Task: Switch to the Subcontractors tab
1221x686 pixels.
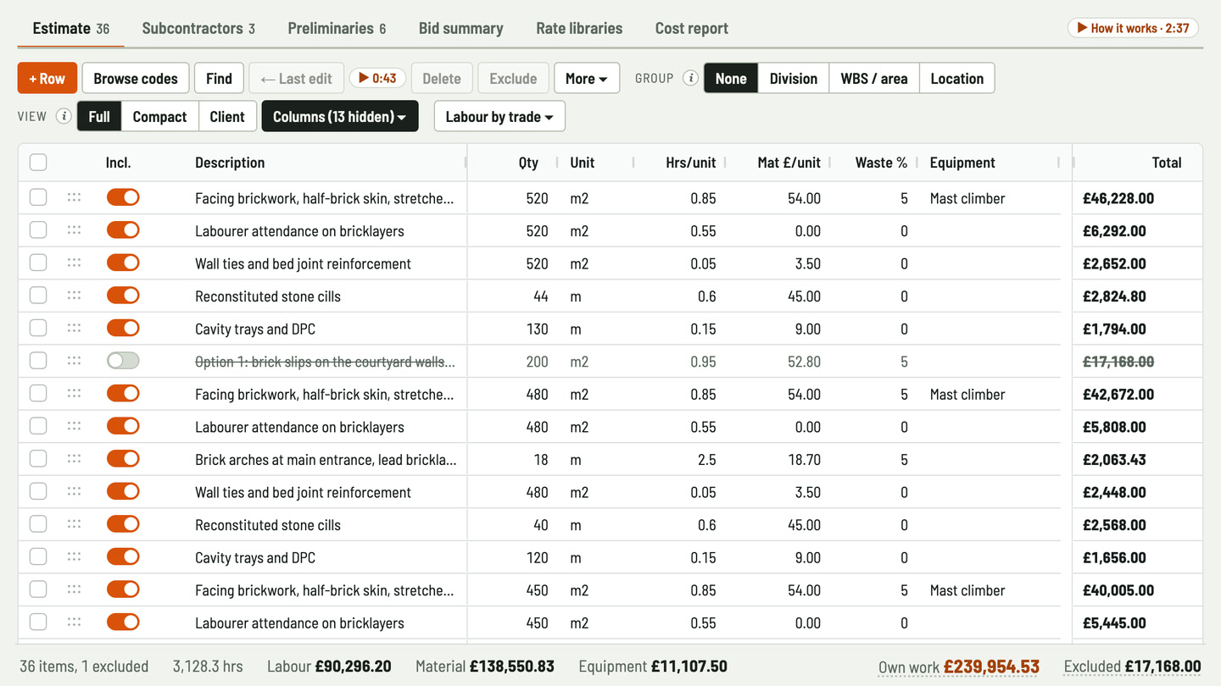Action: 198,28
